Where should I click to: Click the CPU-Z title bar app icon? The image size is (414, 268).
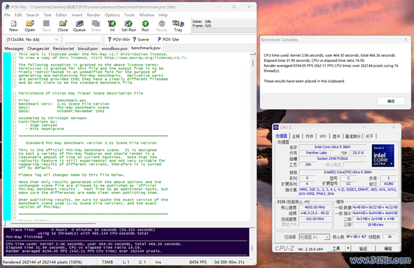(276, 127)
